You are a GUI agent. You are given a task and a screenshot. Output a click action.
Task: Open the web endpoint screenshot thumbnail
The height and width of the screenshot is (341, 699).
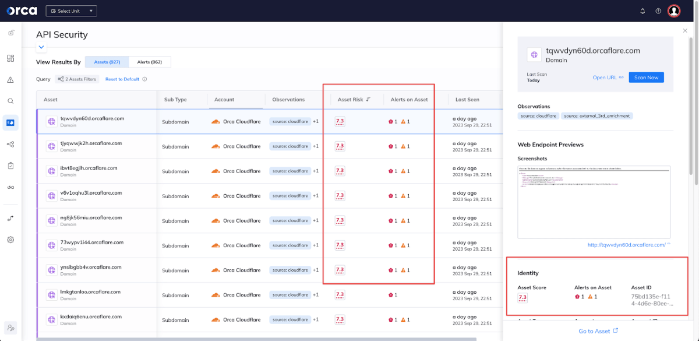pos(594,202)
